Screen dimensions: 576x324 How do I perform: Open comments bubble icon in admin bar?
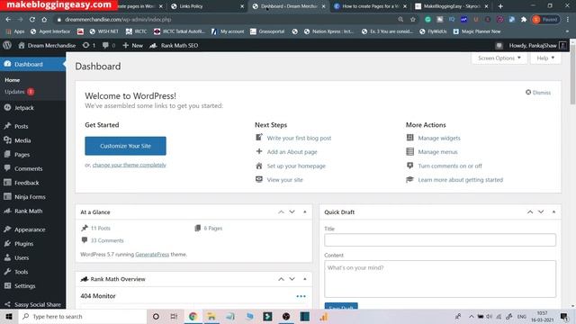pos(109,45)
